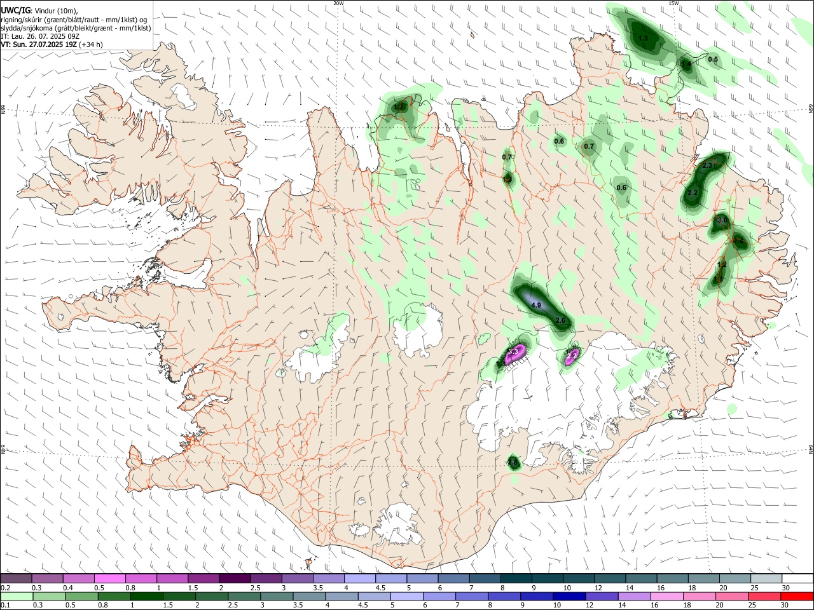Click the 2.8 value on southern green patch
The height and width of the screenshot is (610, 814).
tap(513, 463)
